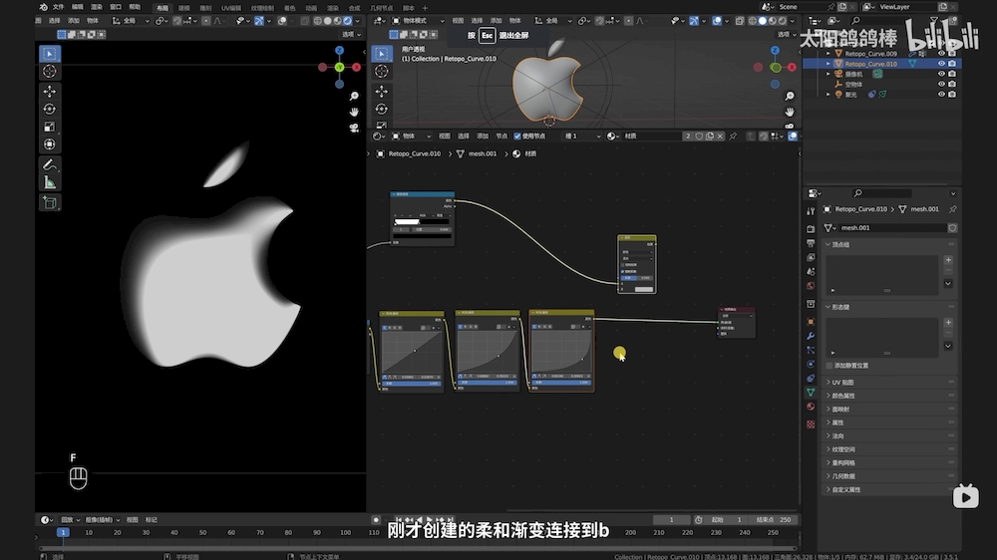The image size is (997, 560).
Task: Switch to the 几何节点 workspace tab
Action: pos(381,8)
